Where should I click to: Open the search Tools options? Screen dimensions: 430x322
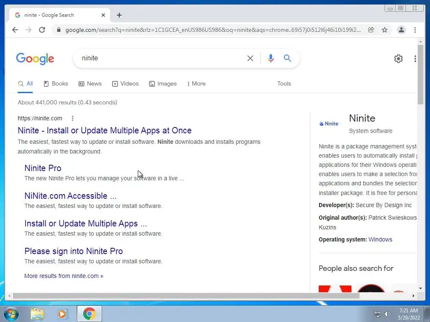[x=284, y=84]
